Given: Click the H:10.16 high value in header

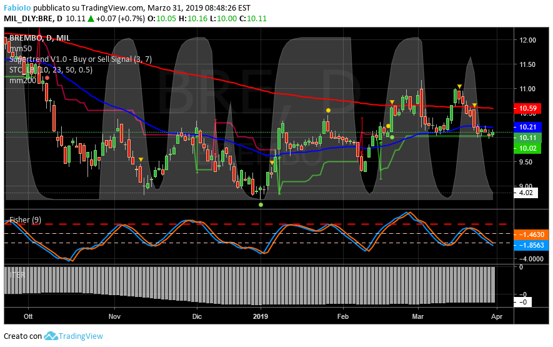Looking at the screenshot, I should click(193, 19).
